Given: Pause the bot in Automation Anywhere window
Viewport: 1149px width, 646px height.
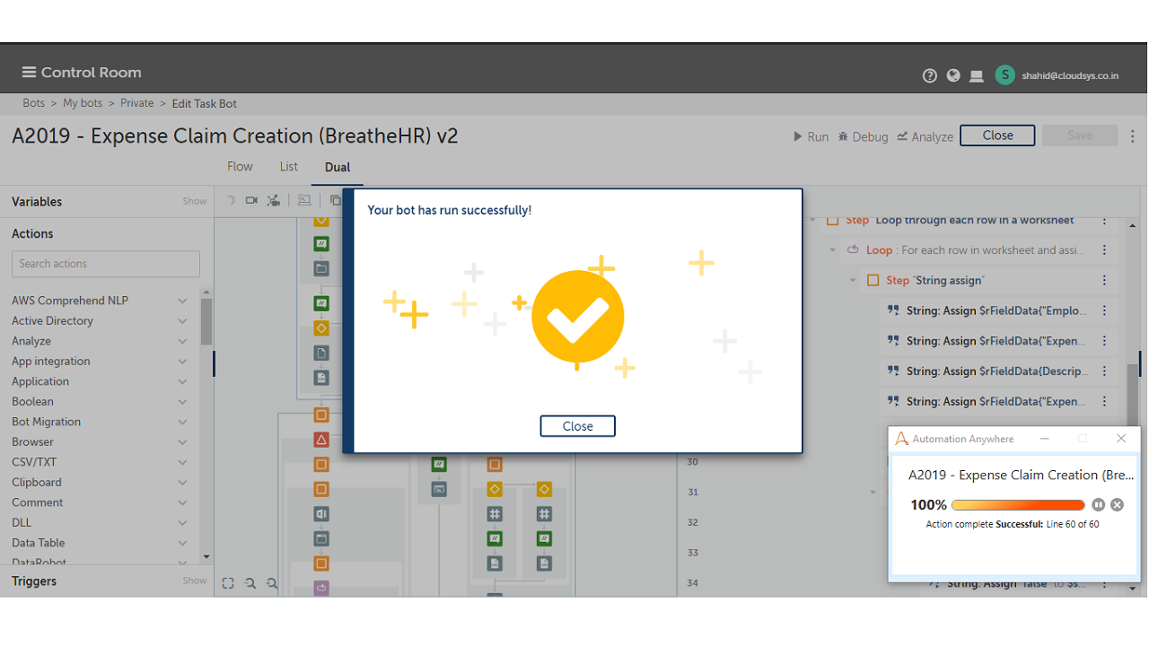Looking at the screenshot, I should 1099,505.
